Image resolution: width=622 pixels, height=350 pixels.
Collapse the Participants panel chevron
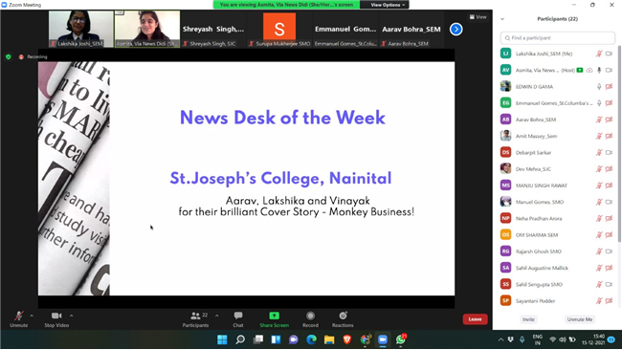[502, 19]
